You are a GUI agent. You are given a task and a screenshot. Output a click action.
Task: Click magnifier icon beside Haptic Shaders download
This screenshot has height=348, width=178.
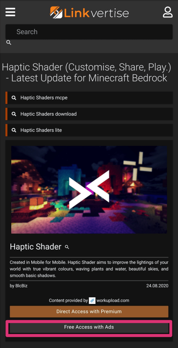(x=14, y=114)
